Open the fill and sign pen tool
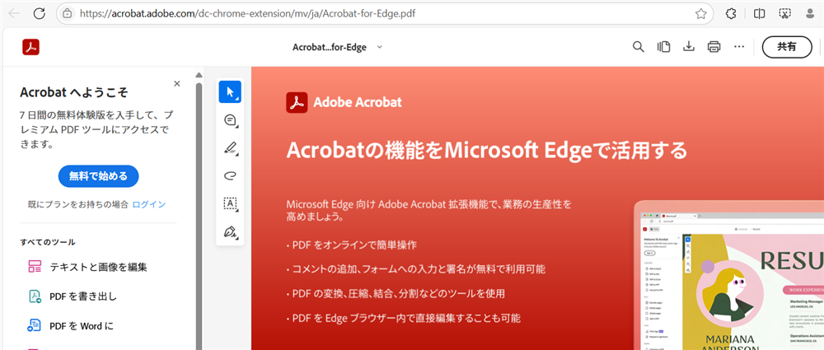The image size is (824, 350). click(x=230, y=231)
